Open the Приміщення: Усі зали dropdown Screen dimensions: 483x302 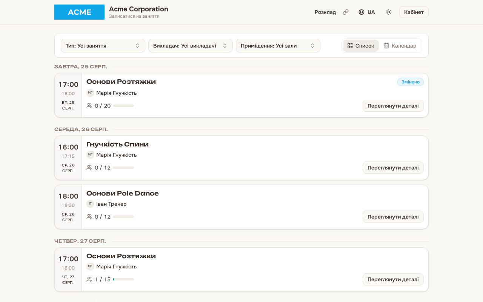point(278,46)
